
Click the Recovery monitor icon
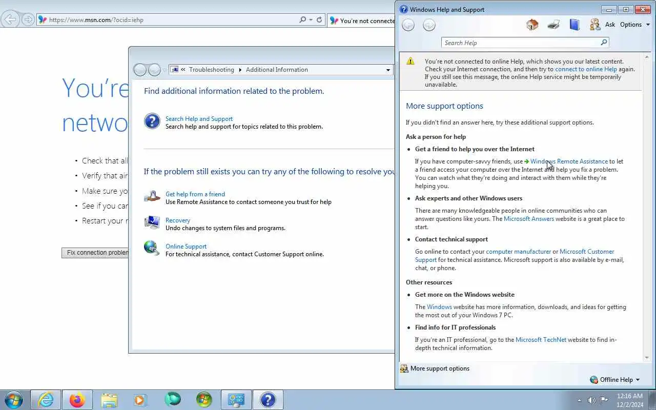coord(152,222)
